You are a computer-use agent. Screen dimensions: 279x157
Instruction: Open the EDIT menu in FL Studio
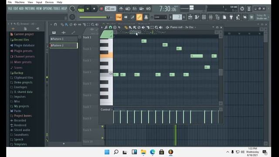point(16,9)
